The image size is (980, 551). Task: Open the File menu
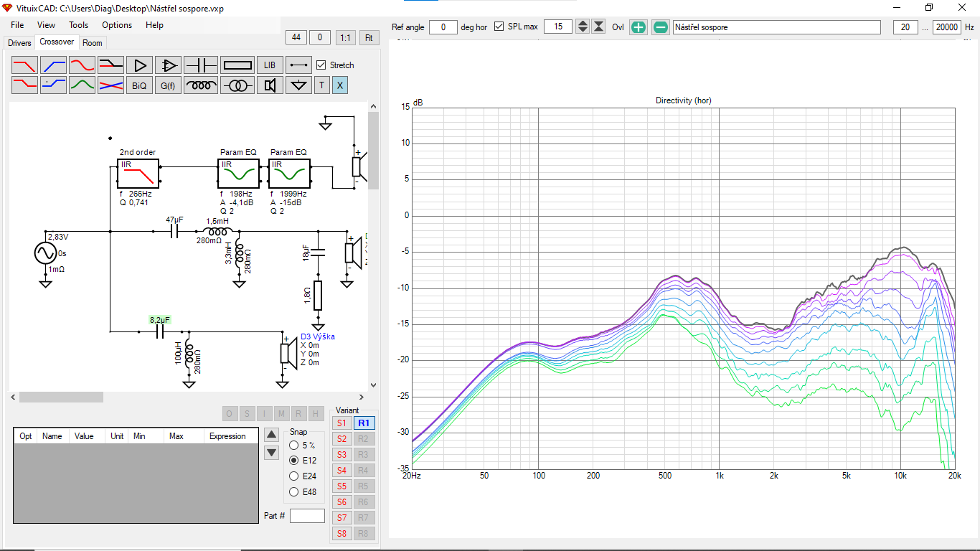17,25
